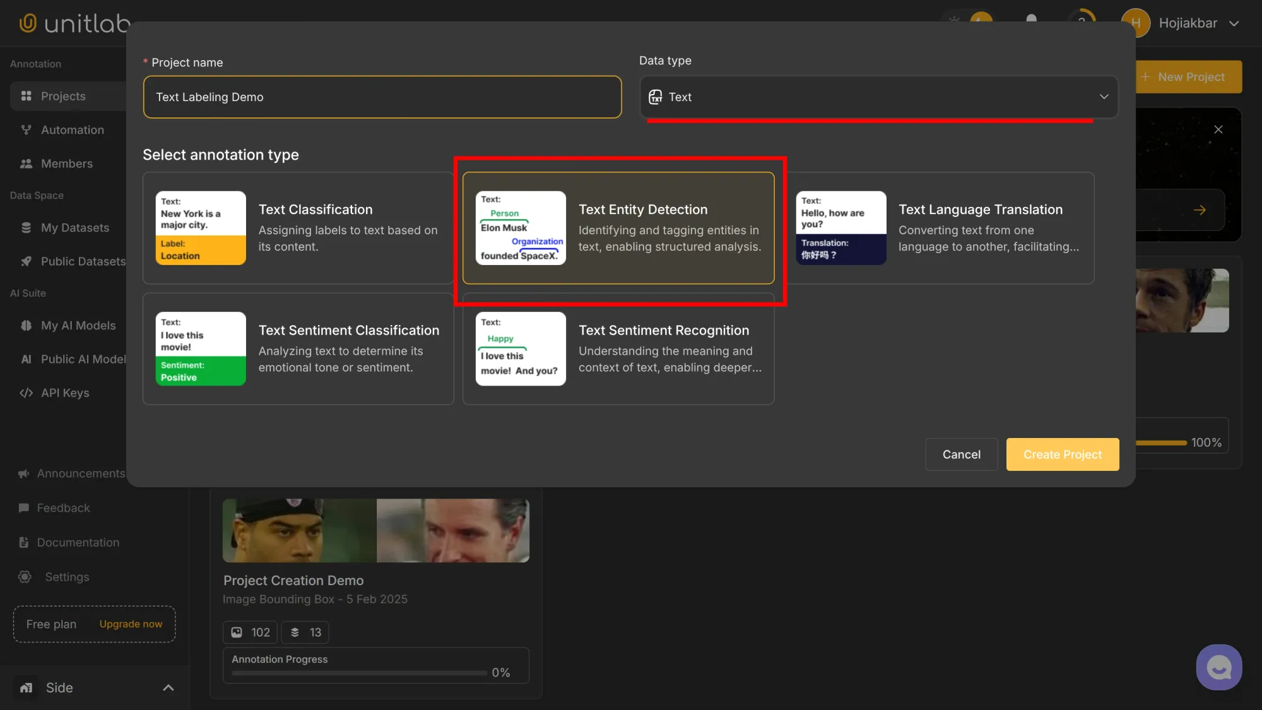Click the Create Project button

(x=1062, y=454)
